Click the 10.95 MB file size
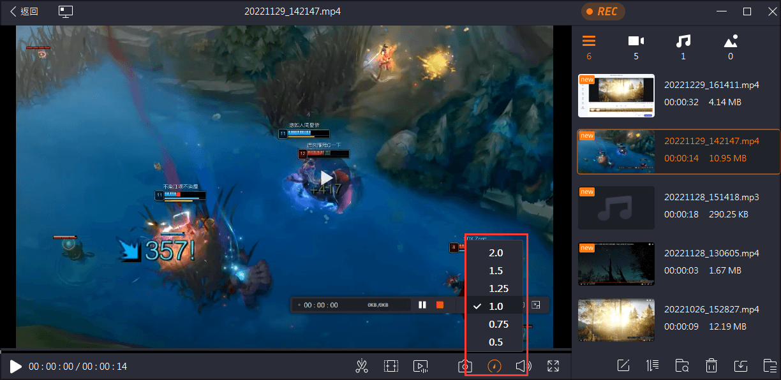The height and width of the screenshot is (380, 781). [726, 158]
